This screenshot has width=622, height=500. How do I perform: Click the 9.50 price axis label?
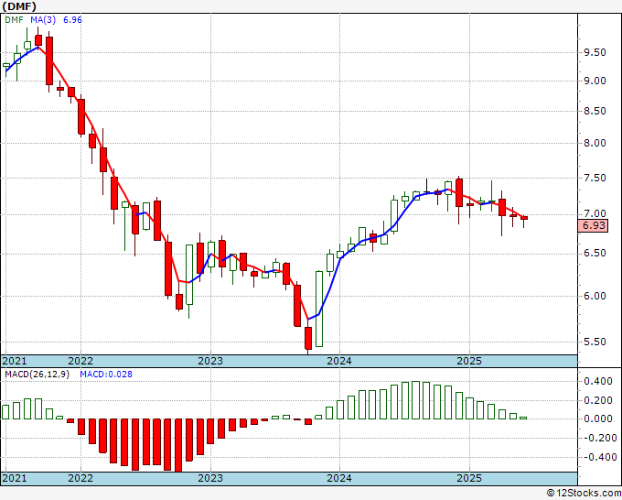tap(595, 52)
